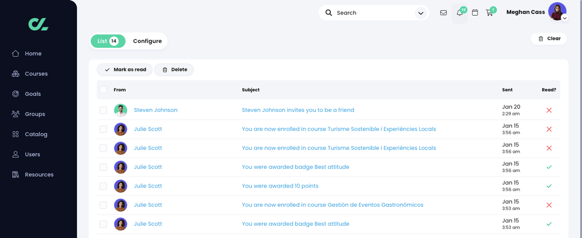Click Steven Johnson's avatar
Image resolution: width=582 pixels, height=238 pixels.
121,110
